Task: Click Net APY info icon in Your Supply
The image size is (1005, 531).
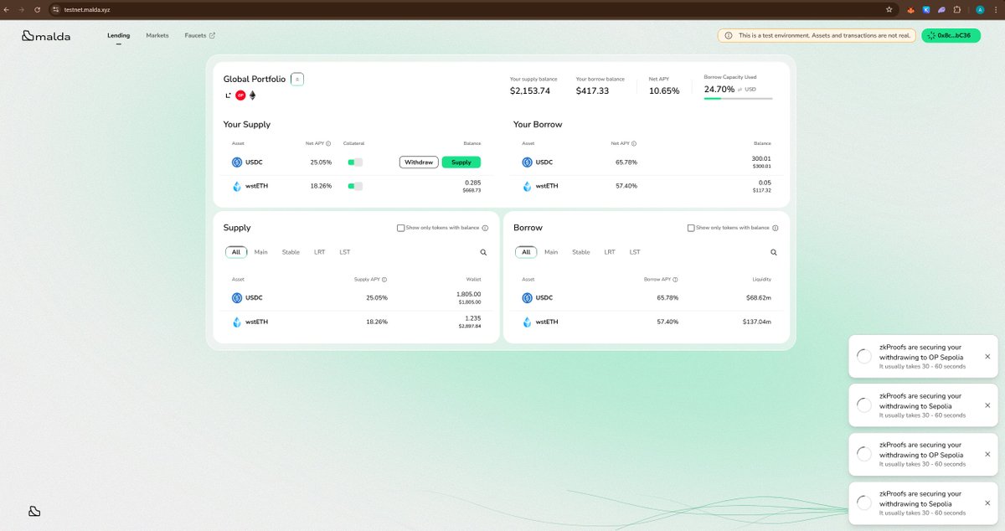Action: point(328,143)
